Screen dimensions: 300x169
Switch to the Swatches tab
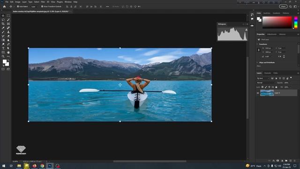click(267, 13)
